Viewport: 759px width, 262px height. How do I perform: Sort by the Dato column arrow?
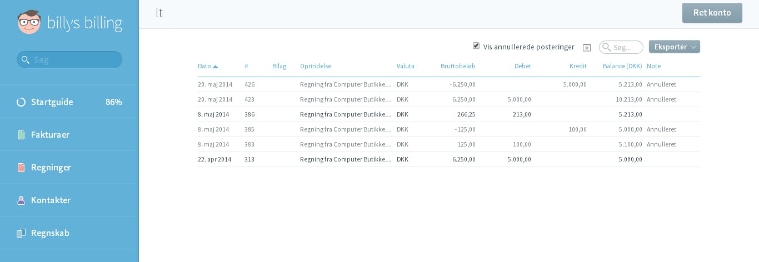(216, 66)
